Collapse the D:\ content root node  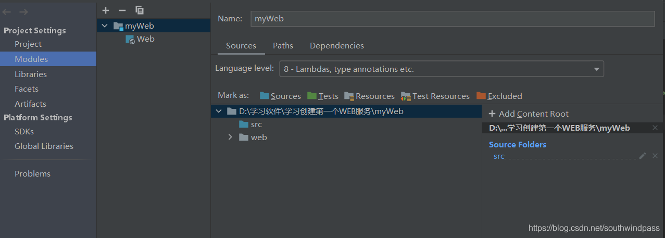pos(219,111)
